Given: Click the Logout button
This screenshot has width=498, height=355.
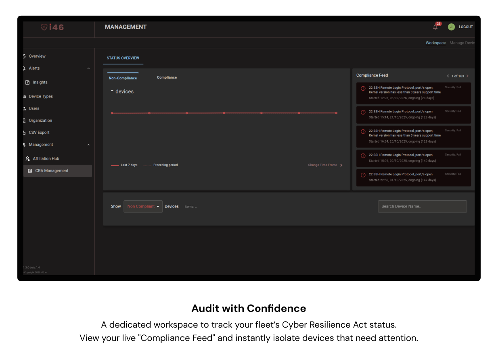Looking at the screenshot, I should [466, 27].
